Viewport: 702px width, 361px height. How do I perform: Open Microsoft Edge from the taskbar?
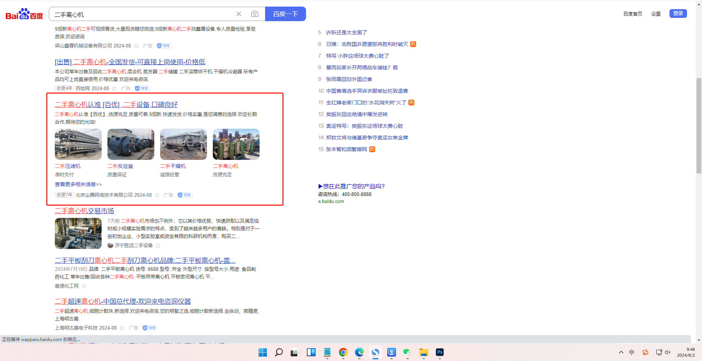point(359,352)
